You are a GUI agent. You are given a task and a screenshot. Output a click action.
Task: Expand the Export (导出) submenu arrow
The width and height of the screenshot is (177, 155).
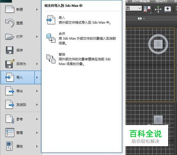pyautogui.click(x=37, y=91)
